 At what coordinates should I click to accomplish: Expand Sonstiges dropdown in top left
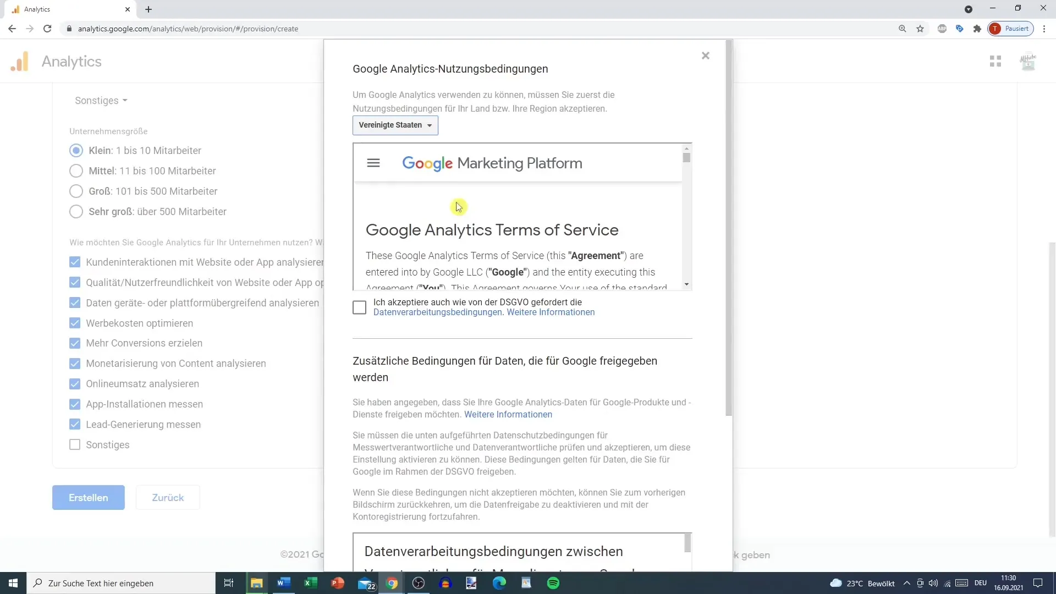(x=101, y=101)
